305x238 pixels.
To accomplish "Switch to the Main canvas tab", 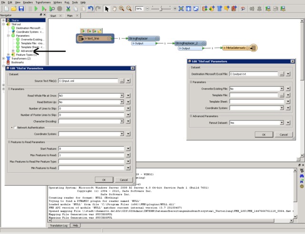I will [x=70, y=16].
